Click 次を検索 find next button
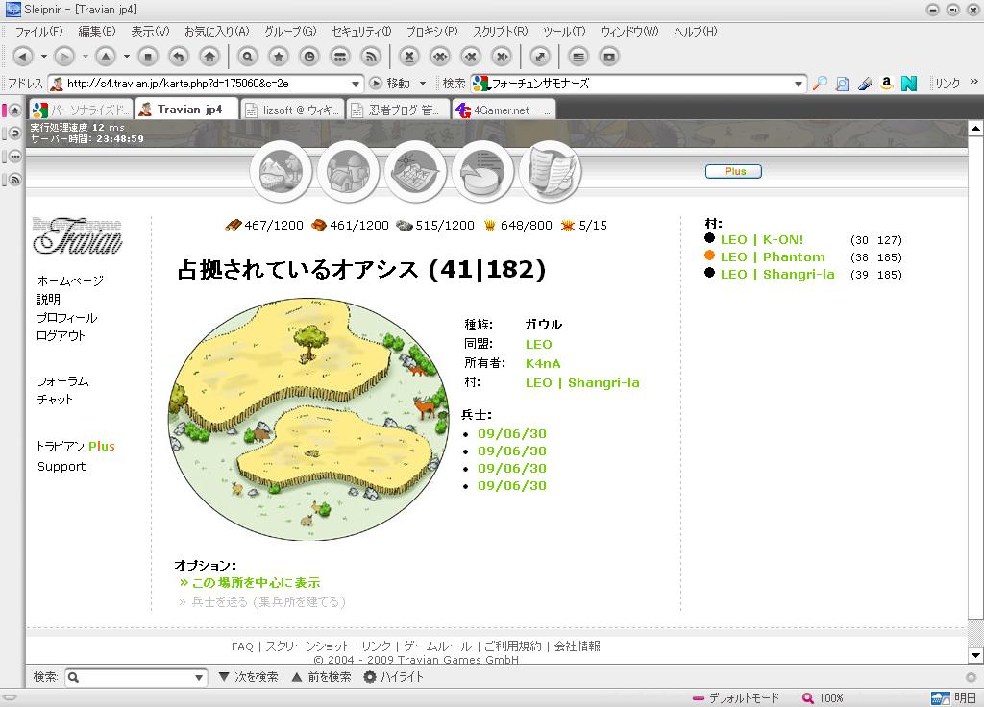The width and height of the screenshot is (984, 707). 249,677
